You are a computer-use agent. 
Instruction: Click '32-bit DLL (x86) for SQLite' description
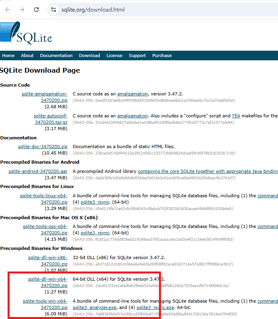coord(119,258)
